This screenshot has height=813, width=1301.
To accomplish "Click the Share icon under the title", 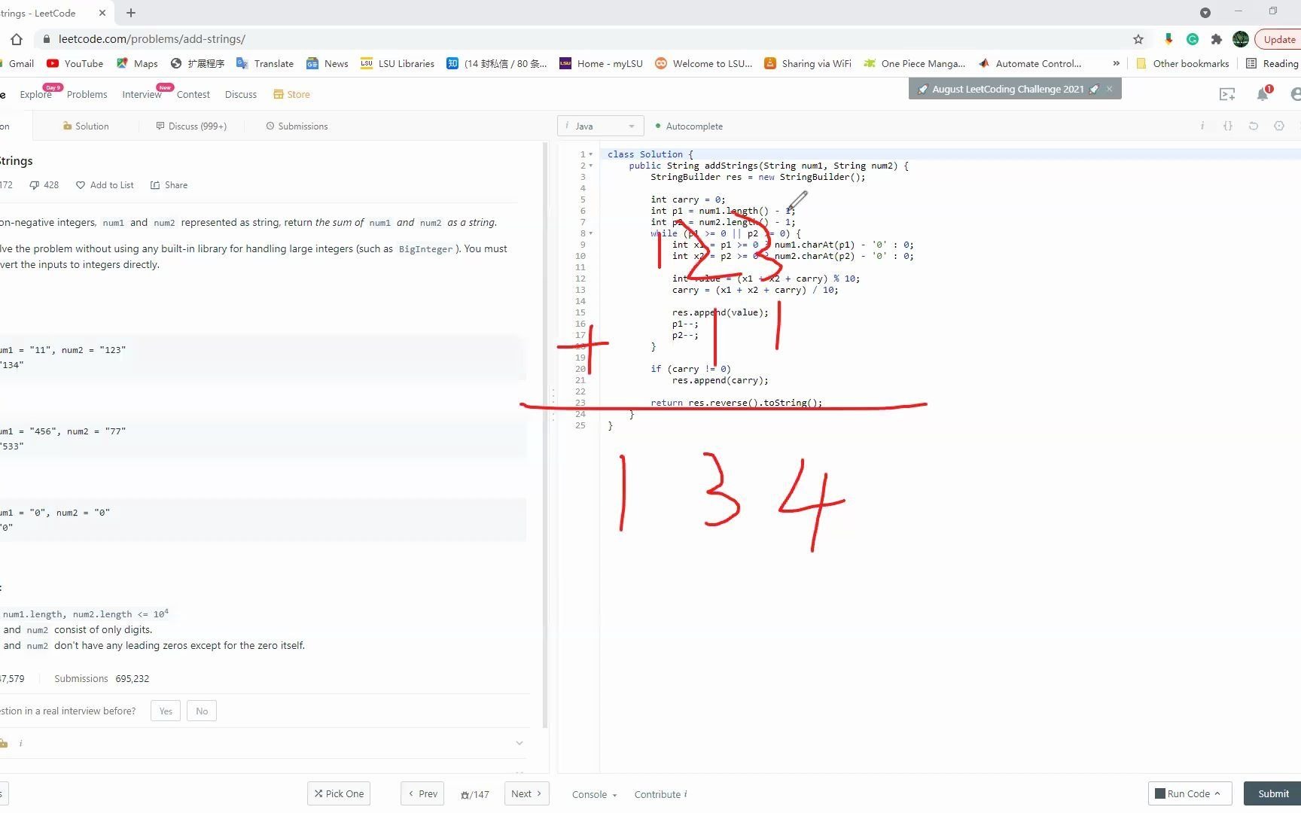I will coord(155,185).
